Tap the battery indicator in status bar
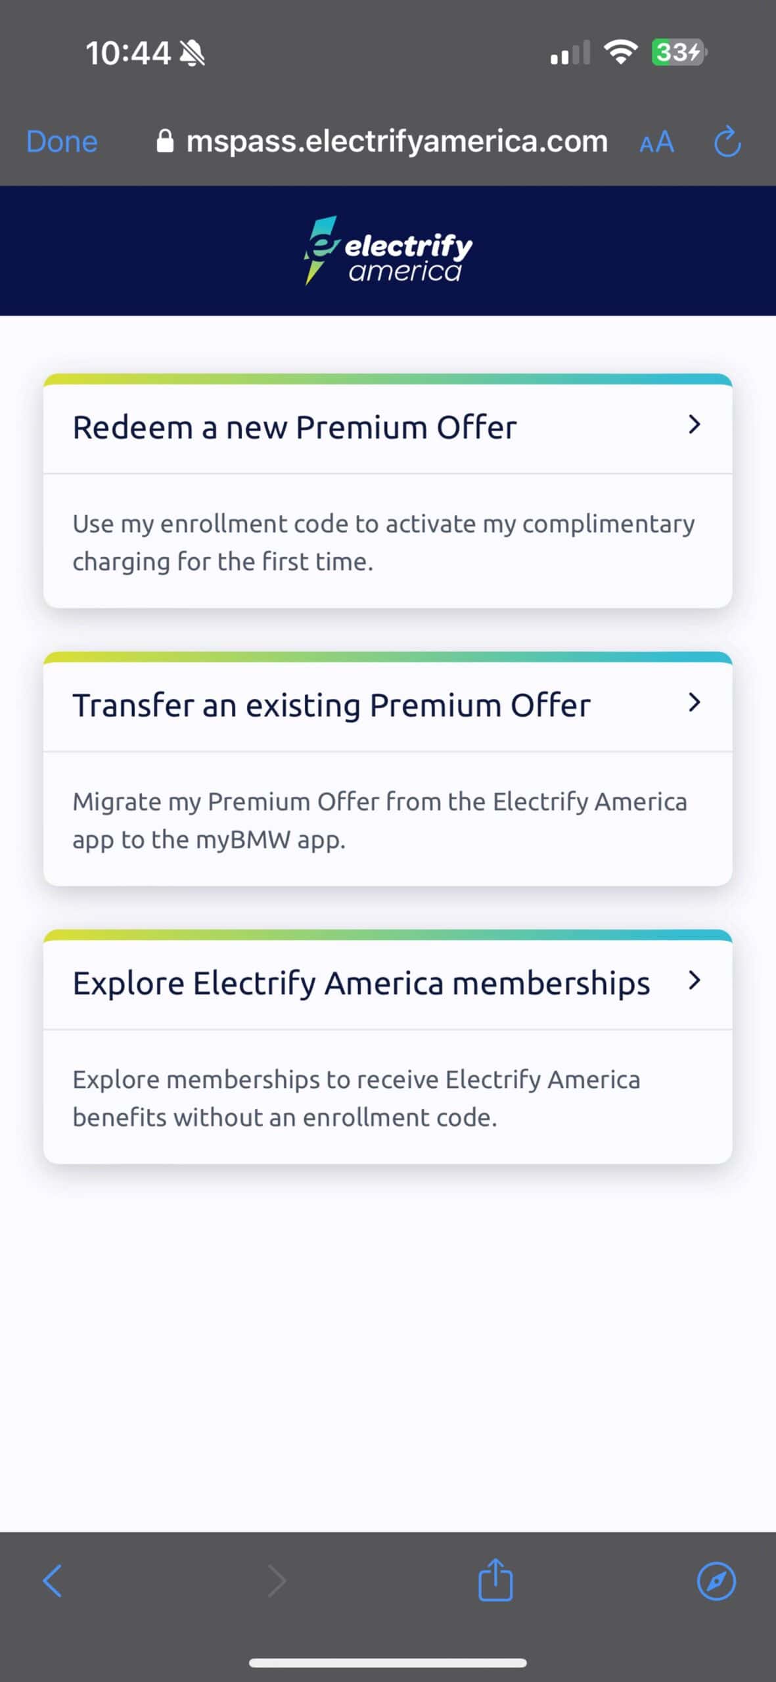This screenshot has width=776, height=1682. coord(678,53)
